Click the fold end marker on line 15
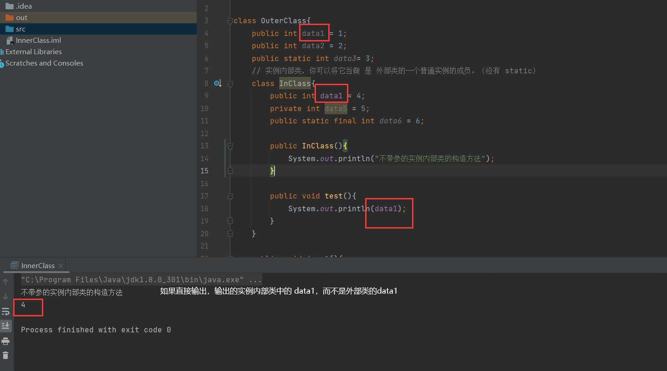The image size is (667, 371). pos(230,171)
